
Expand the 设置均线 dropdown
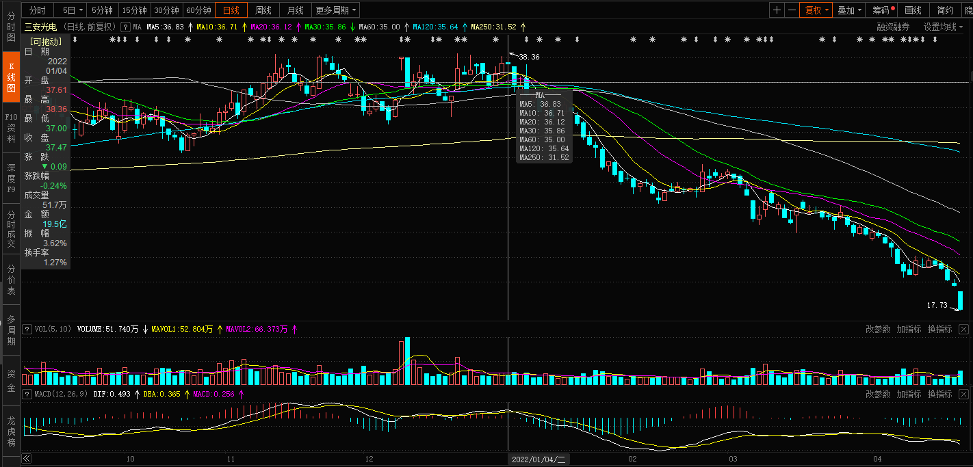click(x=943, y=27)
